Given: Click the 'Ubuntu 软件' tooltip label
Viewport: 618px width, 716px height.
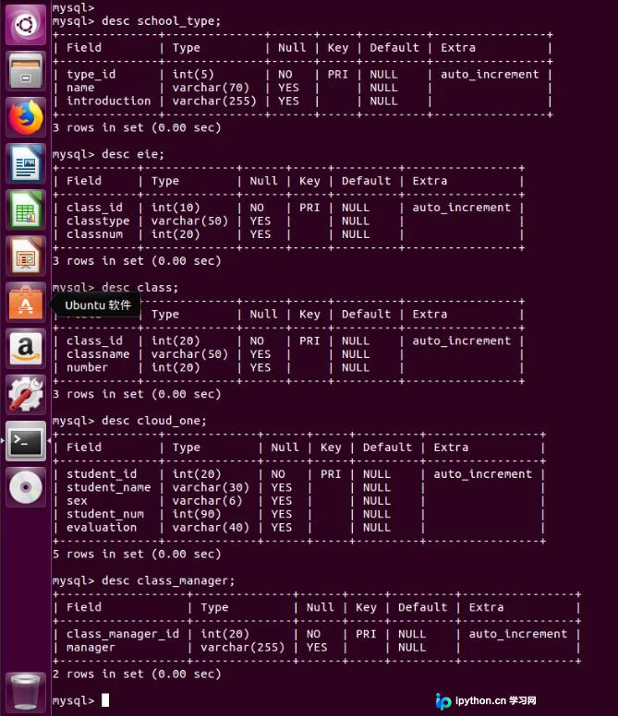Looking at the screenshot, I should 98,305.
